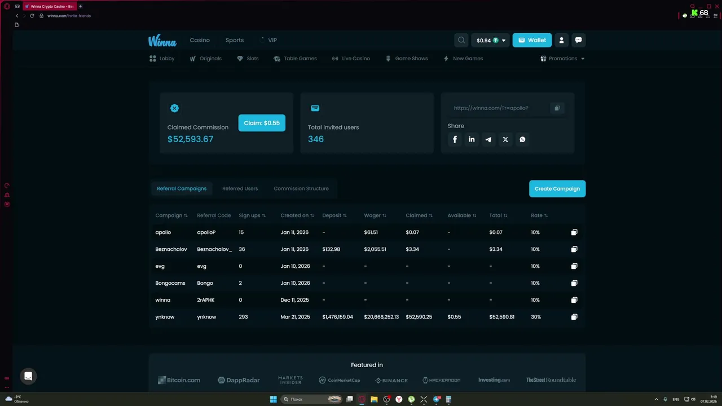Select the Winna Crypto Casino browser tab
The height and width of the screenshot is (406, 722).
tap(50, 6)
